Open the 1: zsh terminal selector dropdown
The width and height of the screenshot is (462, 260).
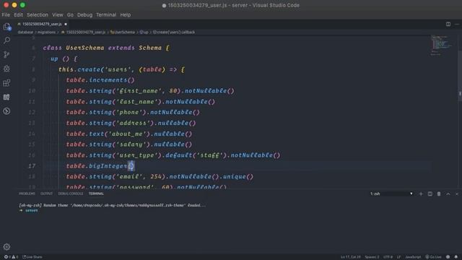point(391,194)
